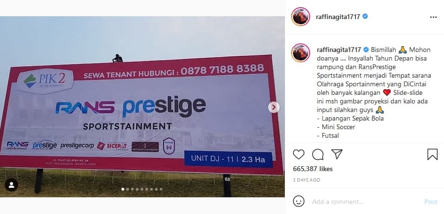
Task: Click the verified badge beside header username
Action: click(365, 17)
